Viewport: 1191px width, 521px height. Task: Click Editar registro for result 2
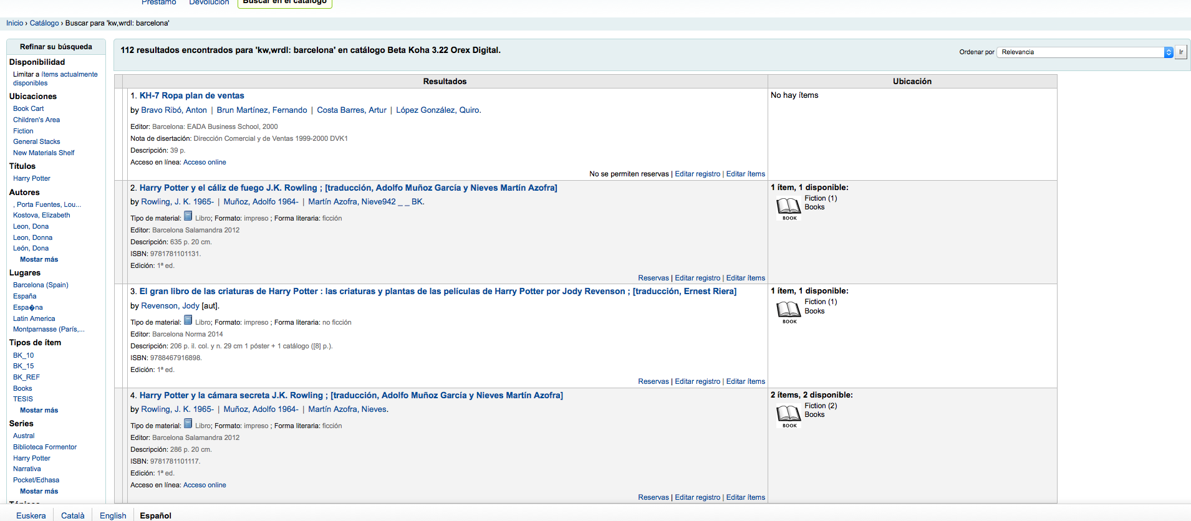(x=697, y=278)
